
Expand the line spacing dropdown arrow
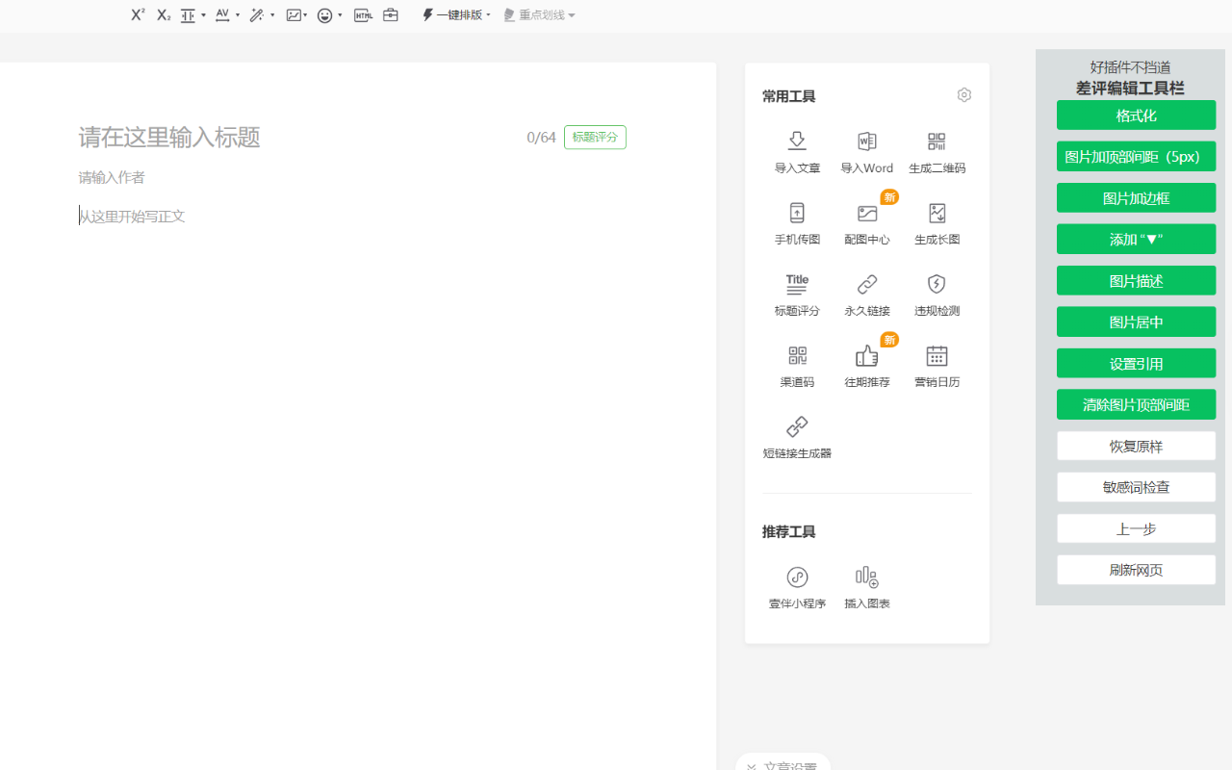coord(202,15)
